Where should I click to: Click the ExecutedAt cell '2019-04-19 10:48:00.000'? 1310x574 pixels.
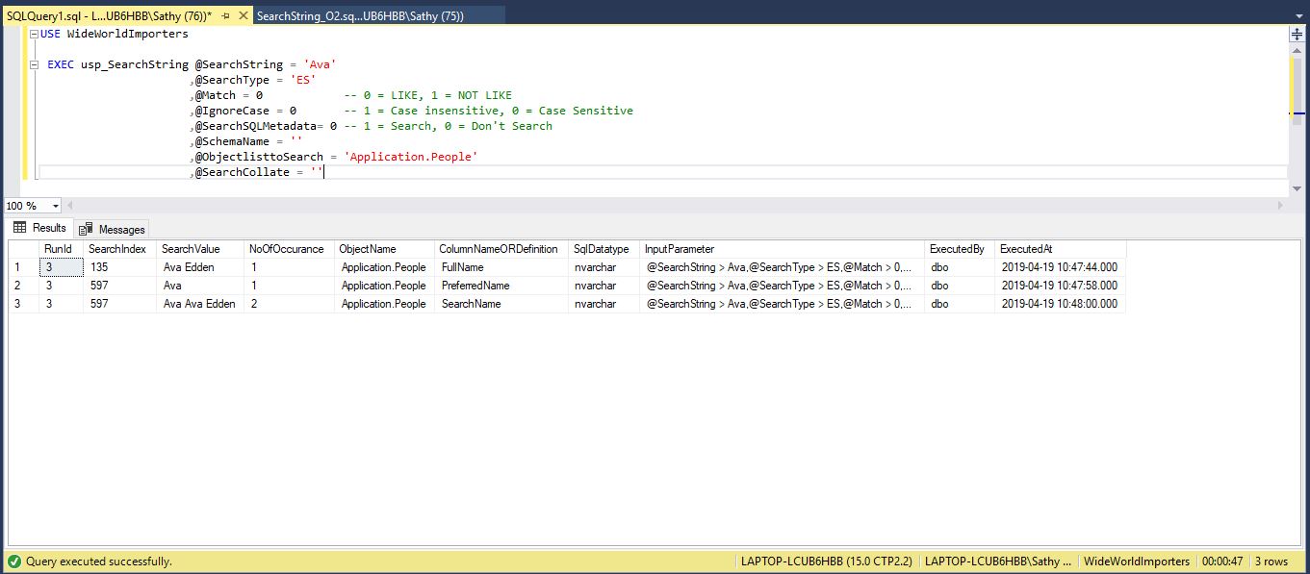point(1060,304)
